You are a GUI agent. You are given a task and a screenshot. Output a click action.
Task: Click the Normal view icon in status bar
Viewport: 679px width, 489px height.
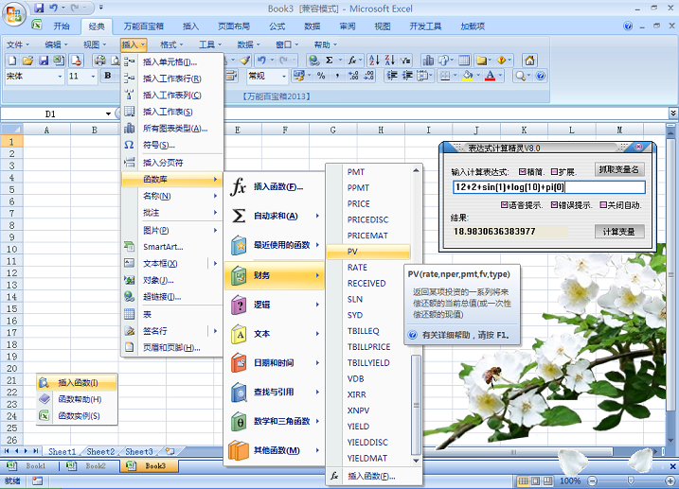523,480
